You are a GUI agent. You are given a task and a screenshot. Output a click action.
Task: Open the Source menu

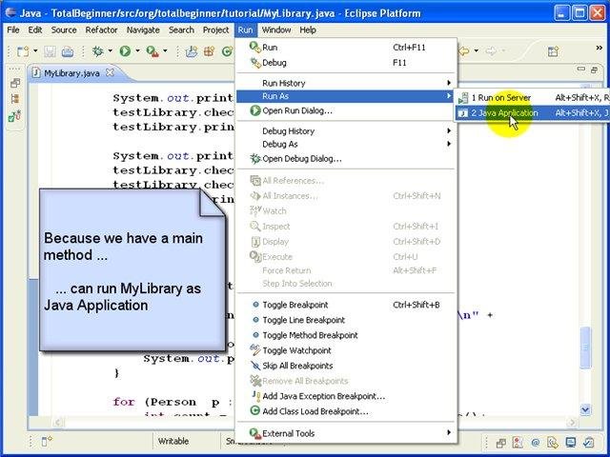tap(64, 30)
